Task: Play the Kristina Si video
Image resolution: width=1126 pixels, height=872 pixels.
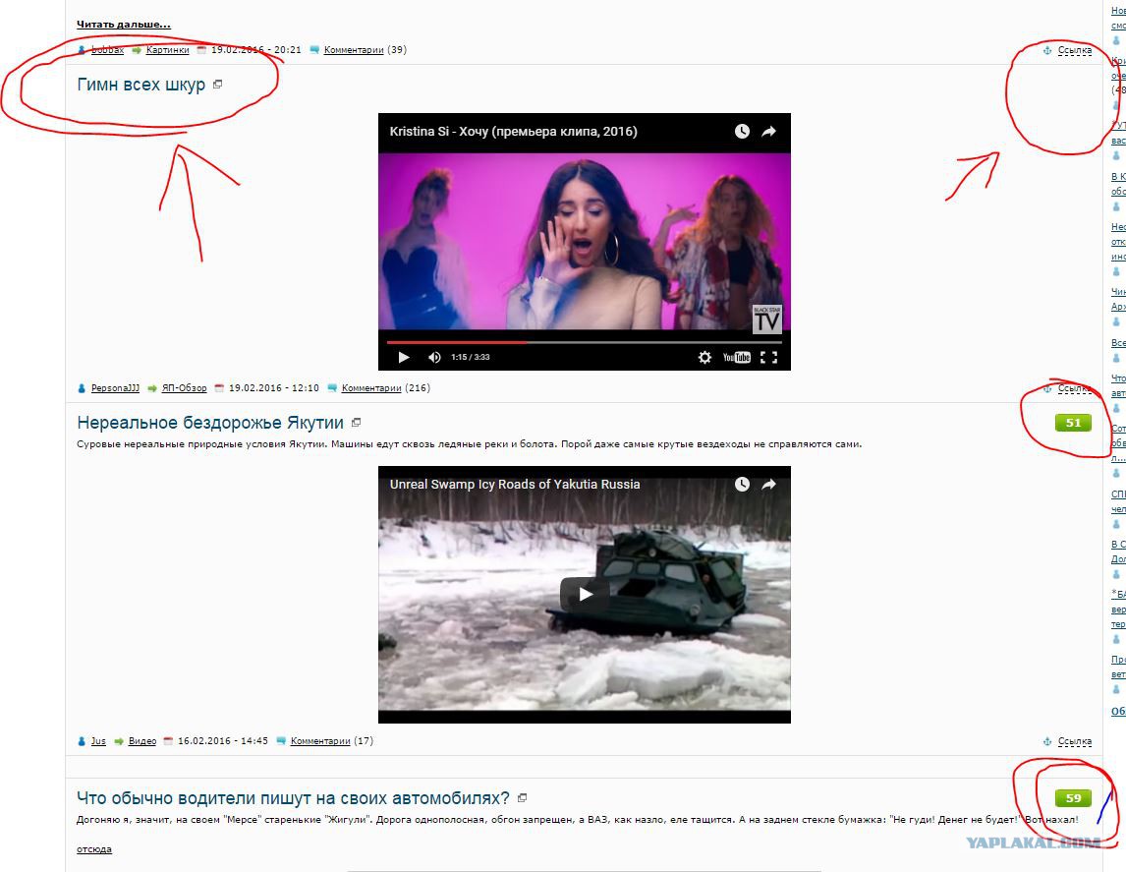Action: point(404,357)
